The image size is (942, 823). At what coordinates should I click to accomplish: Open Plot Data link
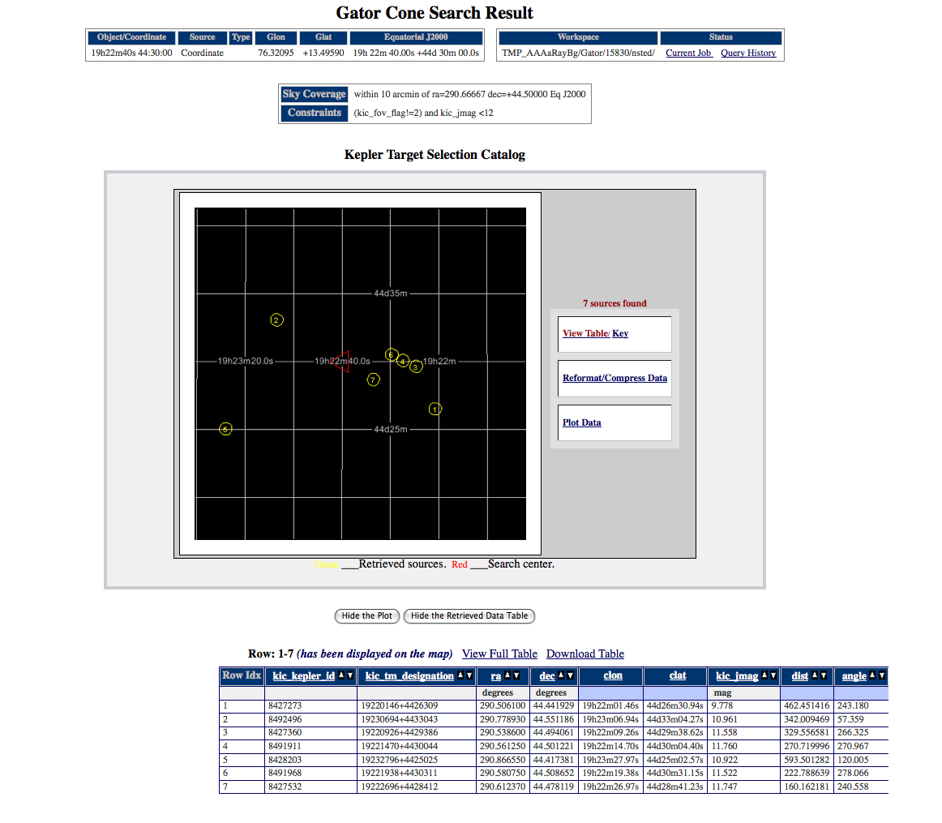point(581,422)
